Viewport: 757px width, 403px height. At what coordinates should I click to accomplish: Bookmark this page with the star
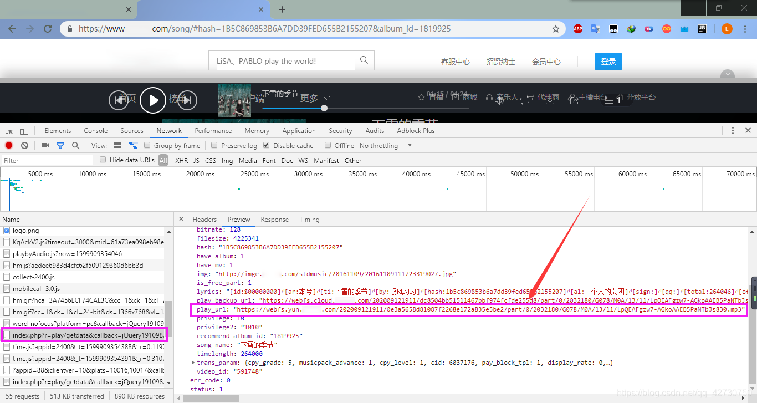555,29
